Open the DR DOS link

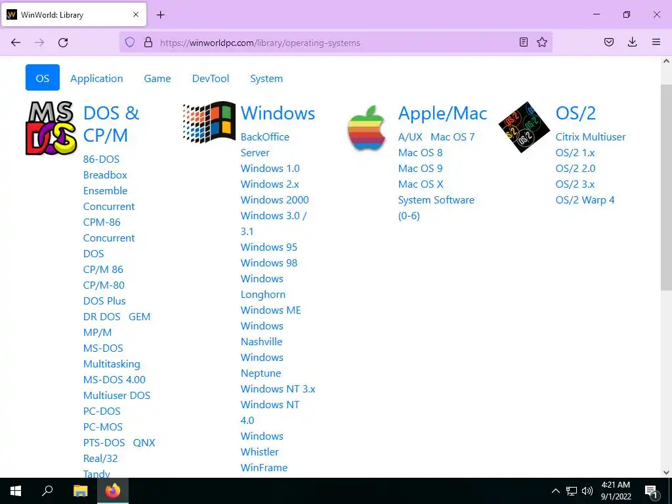(102, 317)
